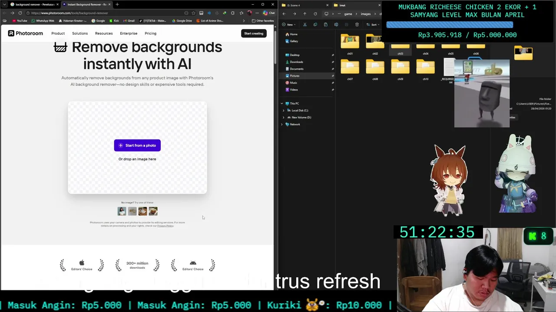Expand the Network tree node
Screen dimensions: 556x312
pos(281,124)
